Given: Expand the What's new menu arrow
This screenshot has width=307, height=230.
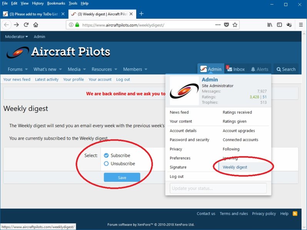Looking at the screenshot, I should click(x=60, y=69).
